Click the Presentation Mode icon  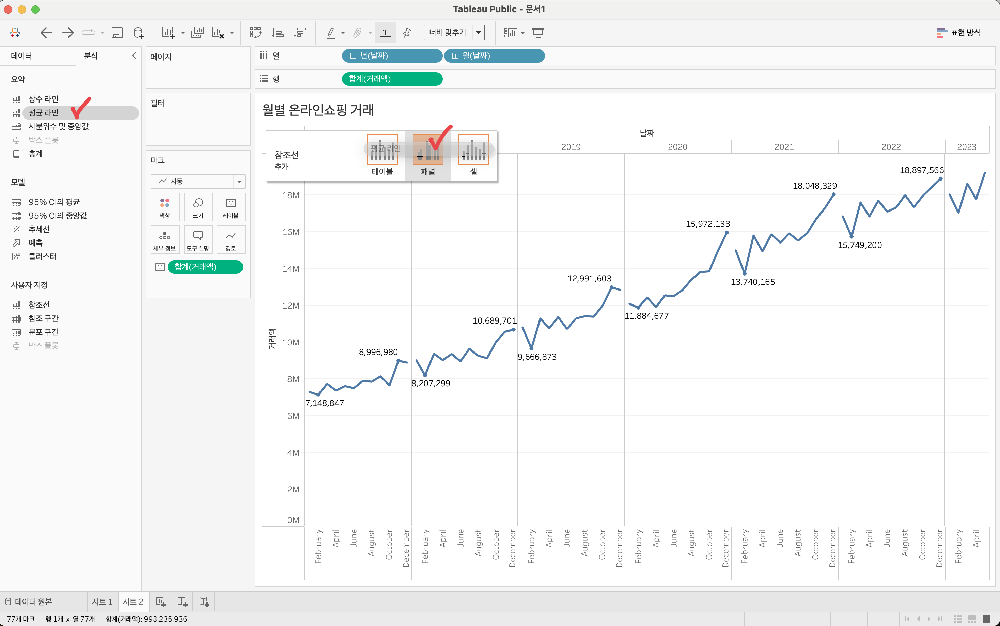538,33
